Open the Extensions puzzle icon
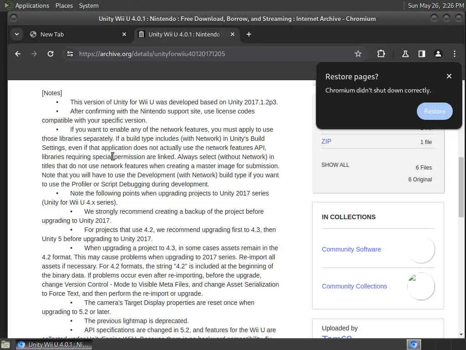Viewport: 466px width, 350px height. point(381,54)
